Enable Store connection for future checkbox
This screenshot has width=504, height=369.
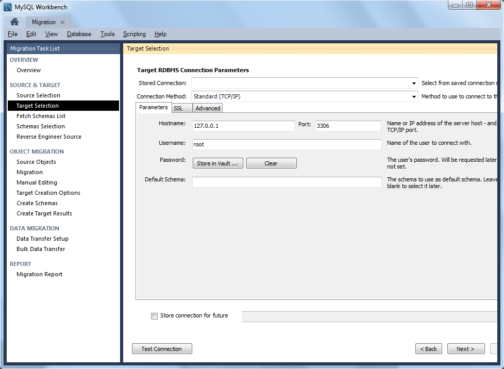(154, 316)
